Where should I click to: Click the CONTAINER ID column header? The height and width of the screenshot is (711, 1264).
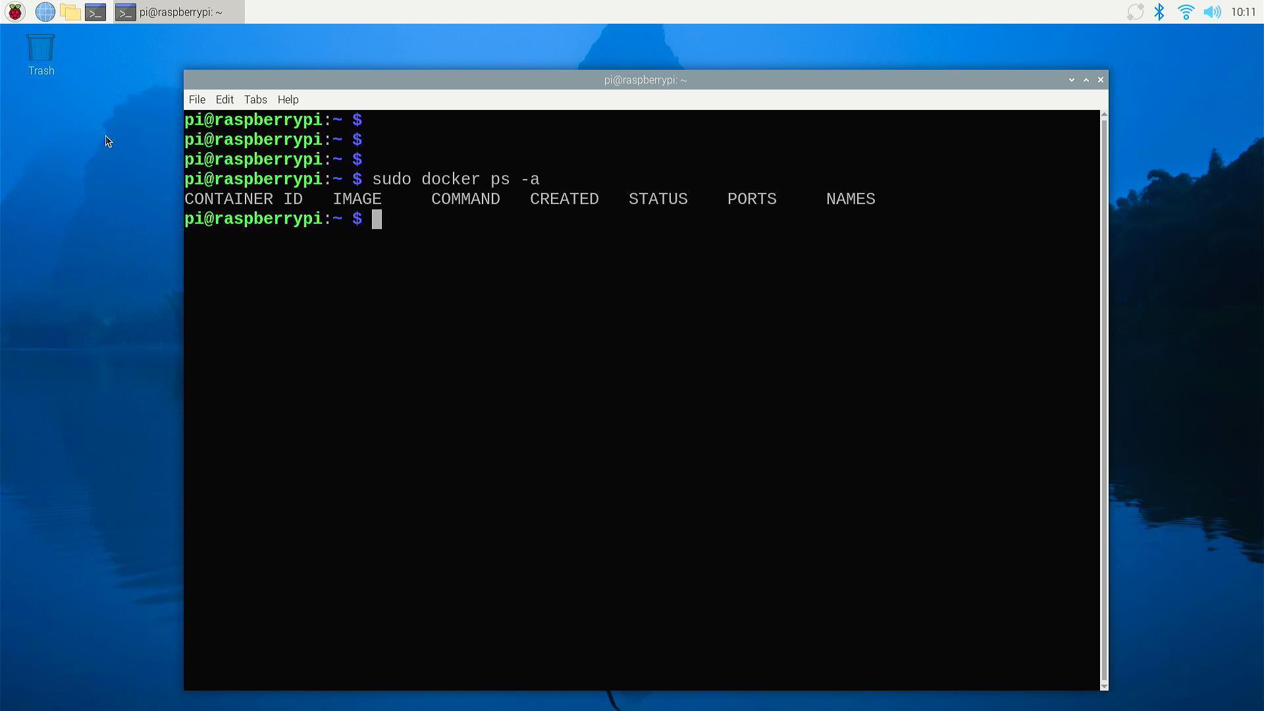tap(244, 199)
